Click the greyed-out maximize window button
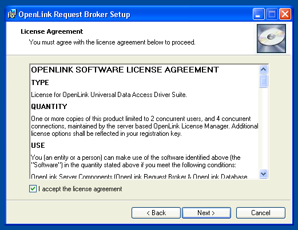 pos(272,14)
